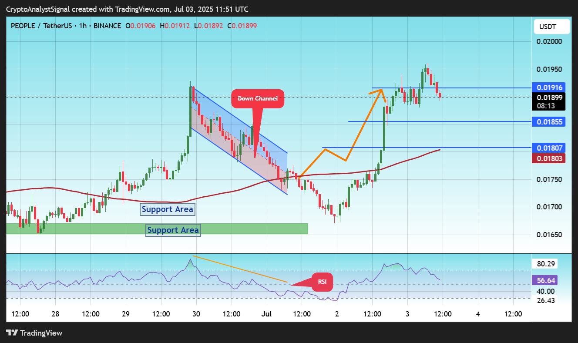Click the close value C0.01899
This screenshot has height=343, width=578.
click(242, 26)
